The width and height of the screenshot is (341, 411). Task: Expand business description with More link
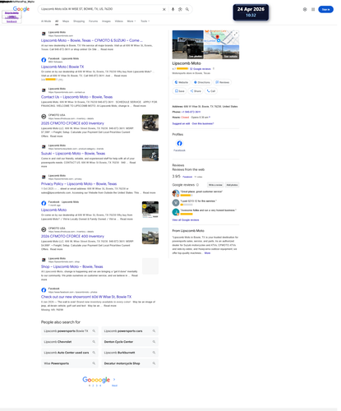click(207, 253)
